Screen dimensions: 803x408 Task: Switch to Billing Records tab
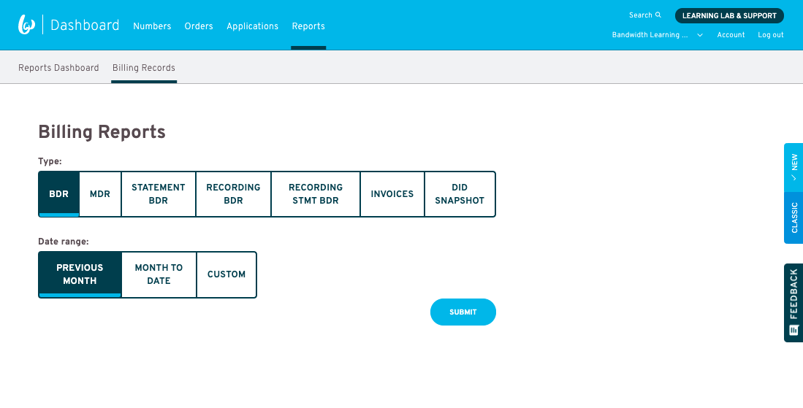click(144, 68)
